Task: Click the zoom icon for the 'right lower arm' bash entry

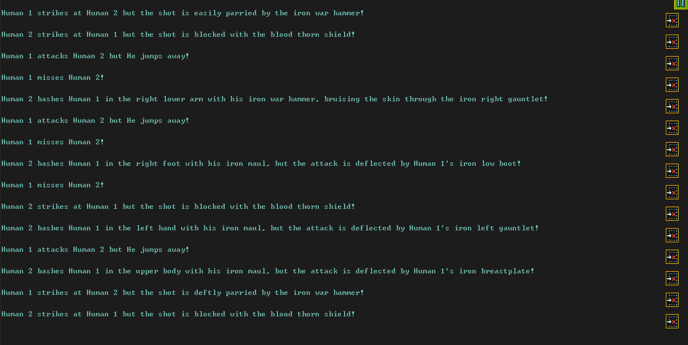Action: [x=672, y=107]
